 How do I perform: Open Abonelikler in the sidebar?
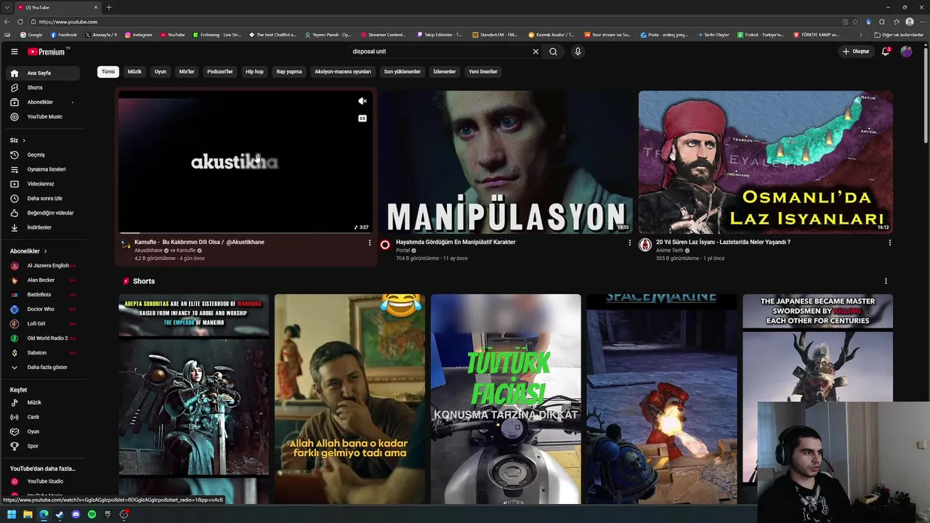tap(43, 102)
